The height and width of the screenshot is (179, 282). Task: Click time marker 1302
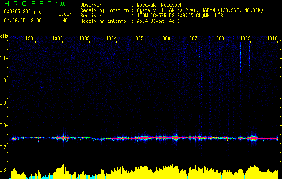tap(57, 38)
